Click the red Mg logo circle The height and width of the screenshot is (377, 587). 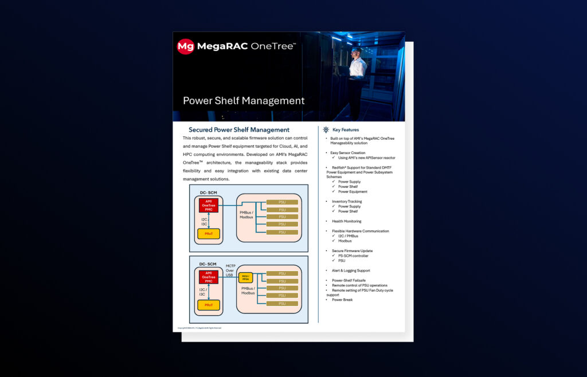186,46
